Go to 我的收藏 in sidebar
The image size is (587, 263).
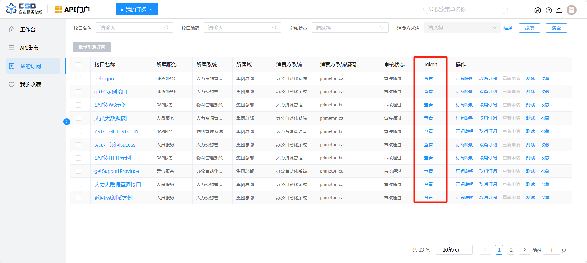click(x=30, y=85)
